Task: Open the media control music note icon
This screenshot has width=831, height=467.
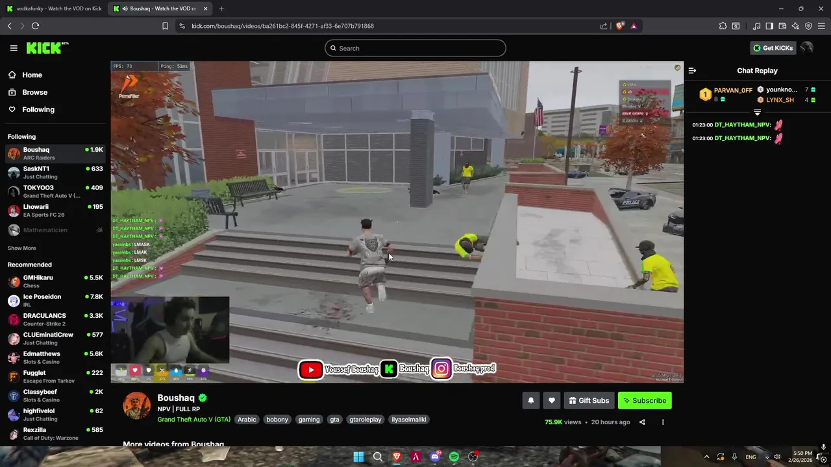Action: pos(756,26)
